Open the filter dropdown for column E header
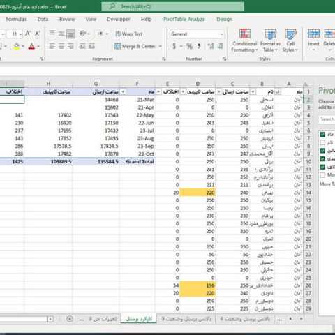This screenshot has height=335, width=335. [x=158, y=91]
